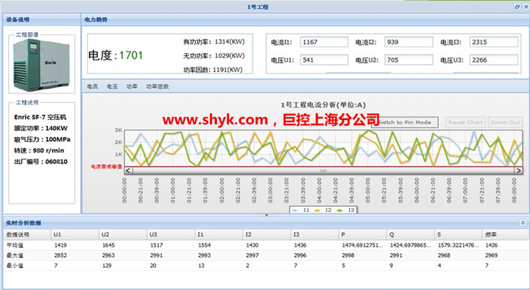Switch to the 电压 tab
This screenshot has width=530, height=290.
click(x=112, y=87)
